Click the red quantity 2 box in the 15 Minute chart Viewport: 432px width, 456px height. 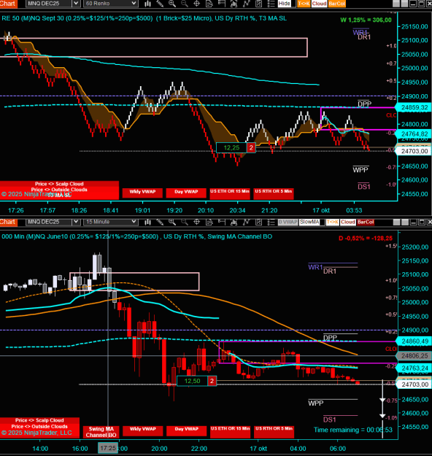coord(212,381)
